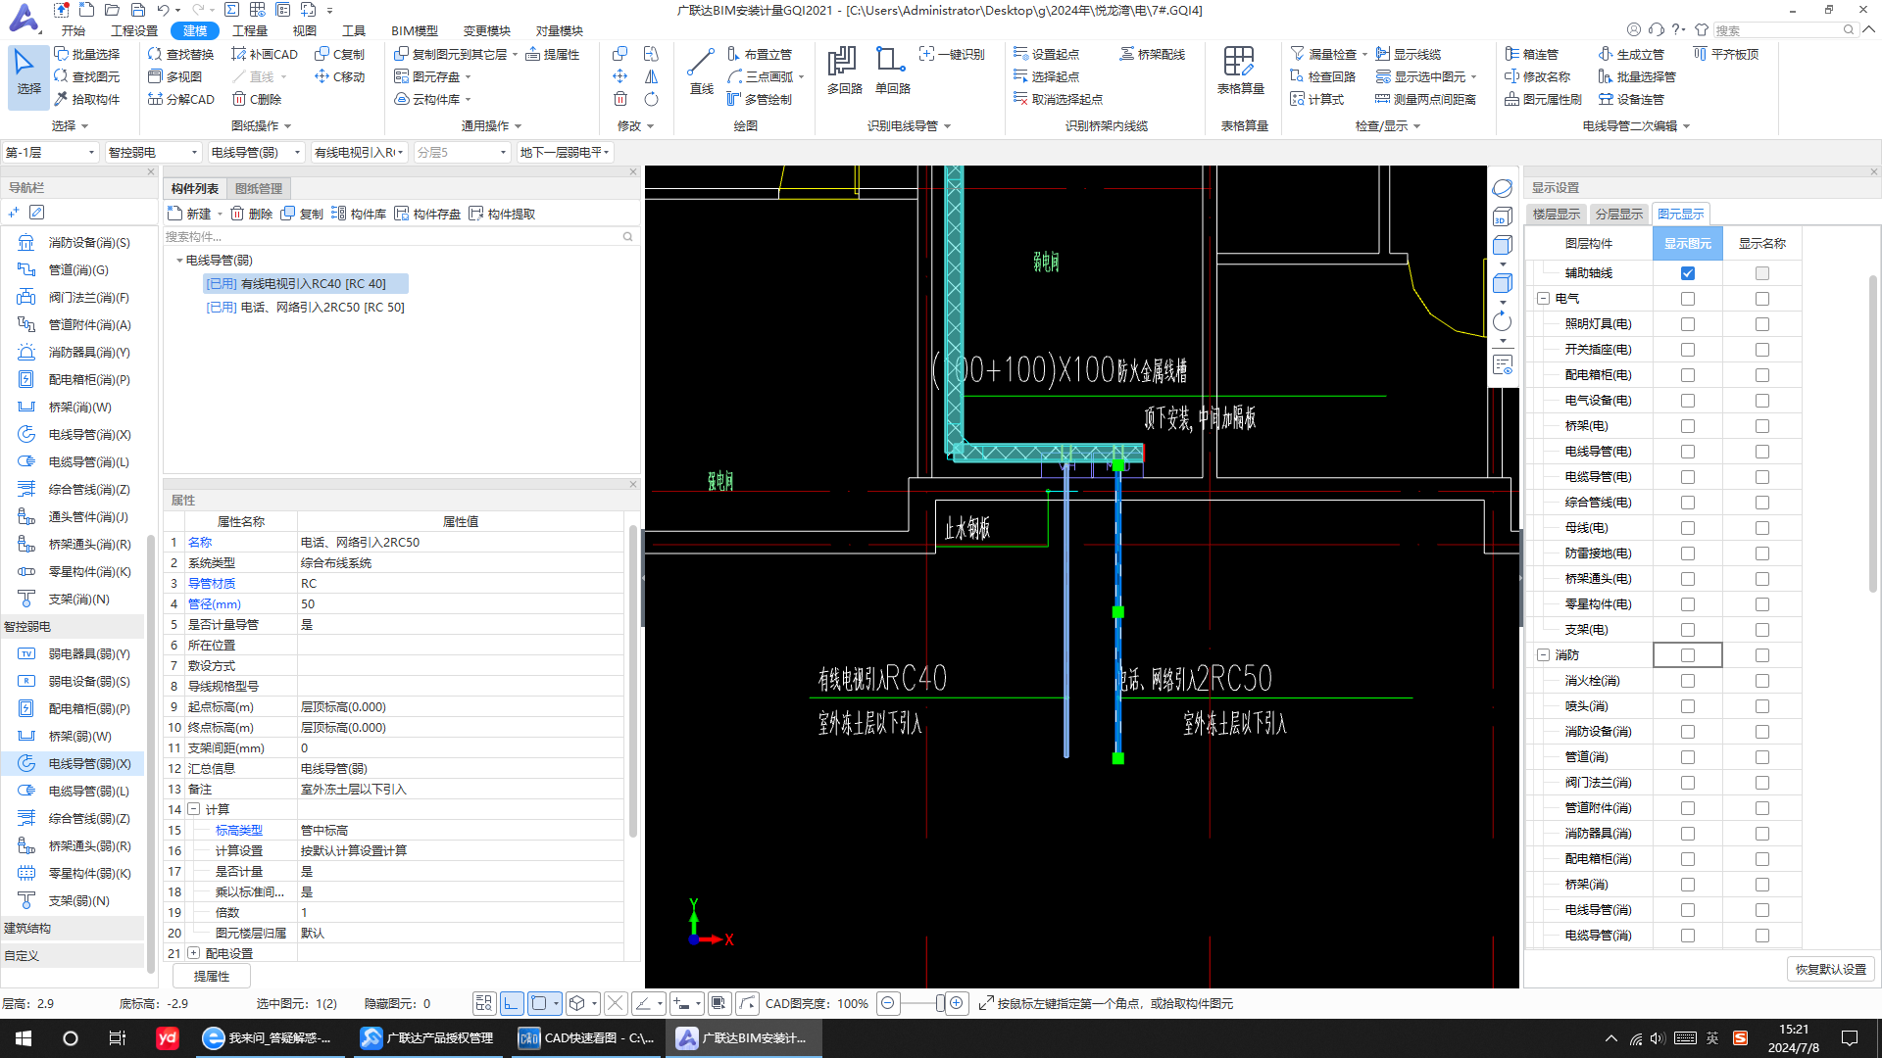Click 补画CAD tool
Viewport: 1882px width, 1058px height.
tap(265, 54)
